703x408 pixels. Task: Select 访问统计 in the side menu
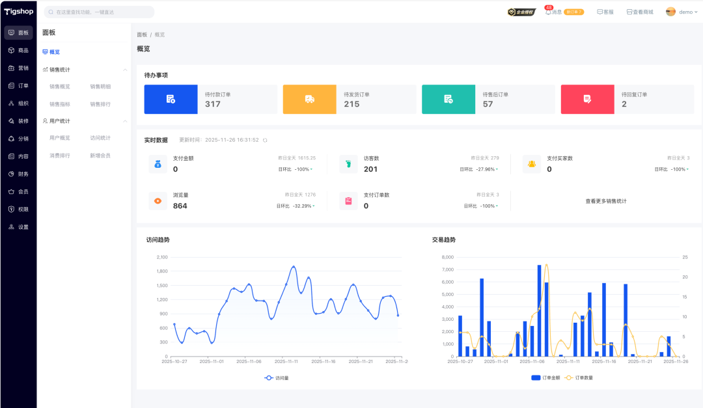(x=100, y=138)
